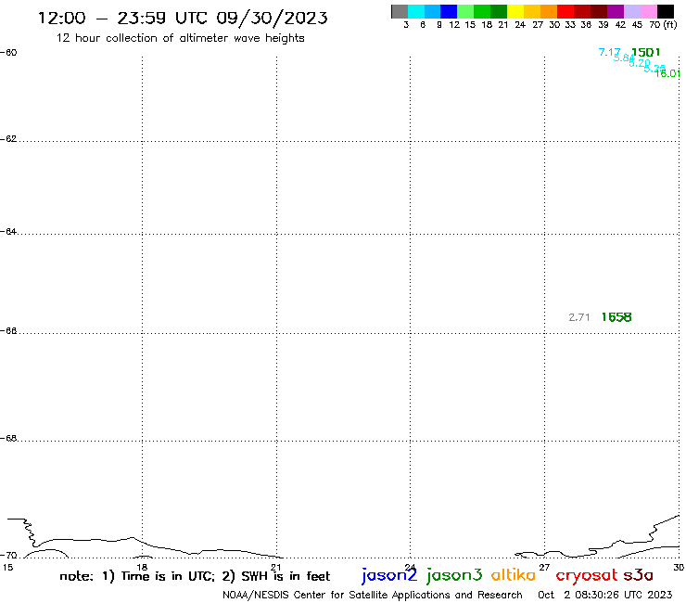Screen dimensions: 686x603
Task: Click the longitude axis label 18
Action: (x=142, y=568)
